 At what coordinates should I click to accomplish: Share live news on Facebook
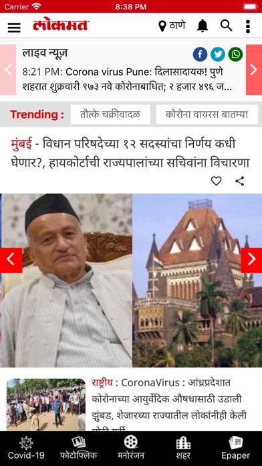pyautogui.click(x=200, y=54)
